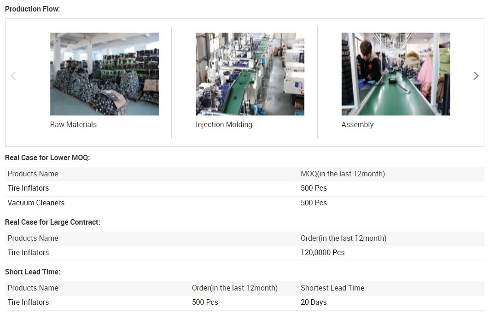Select Products Name header in Large Contract table
489x314 pixels.
[x=33, y=238]
